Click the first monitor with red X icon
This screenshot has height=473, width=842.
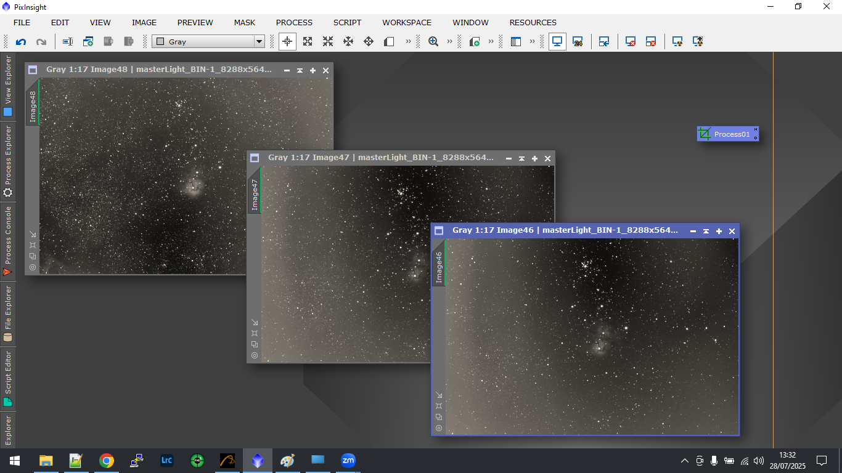[x=631, y=41]
